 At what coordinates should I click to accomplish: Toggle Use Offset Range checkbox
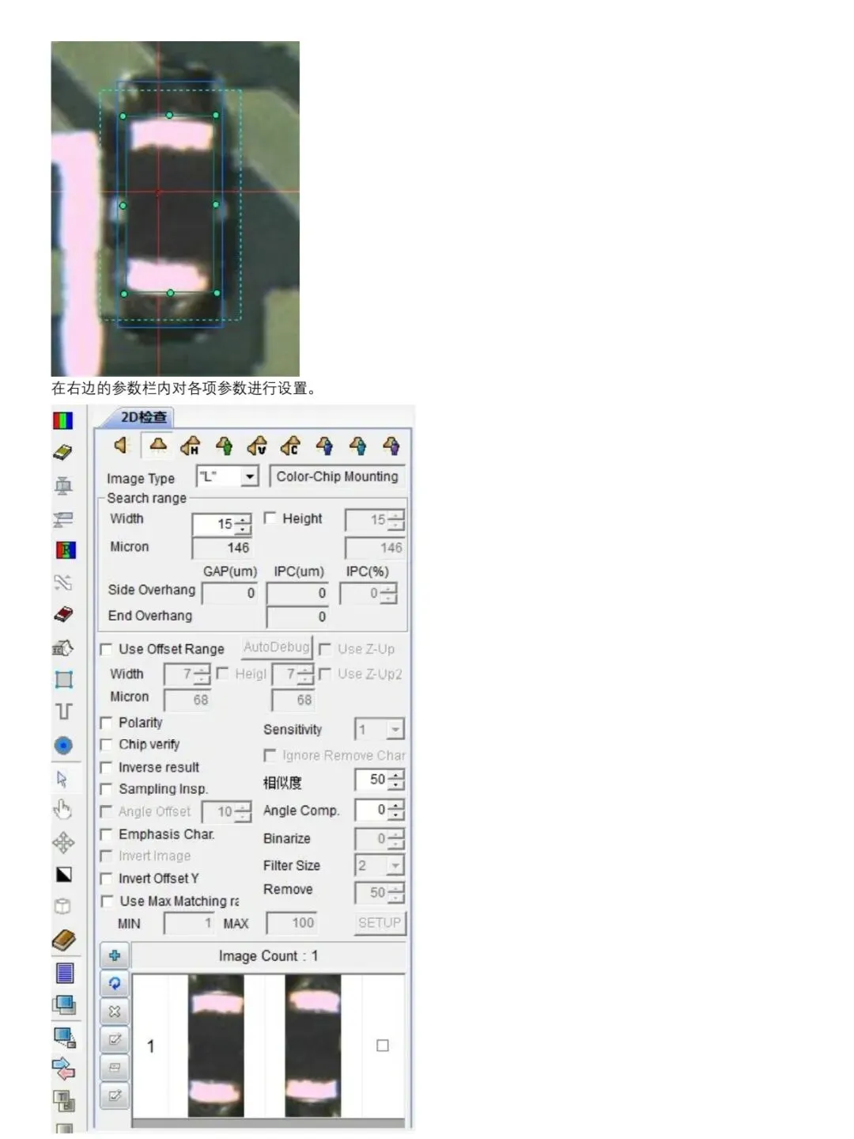point(106,649)
